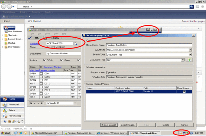Click the first record navigation arrow
The height and width of the screenshot is (136, 206).
pos(31,103)
